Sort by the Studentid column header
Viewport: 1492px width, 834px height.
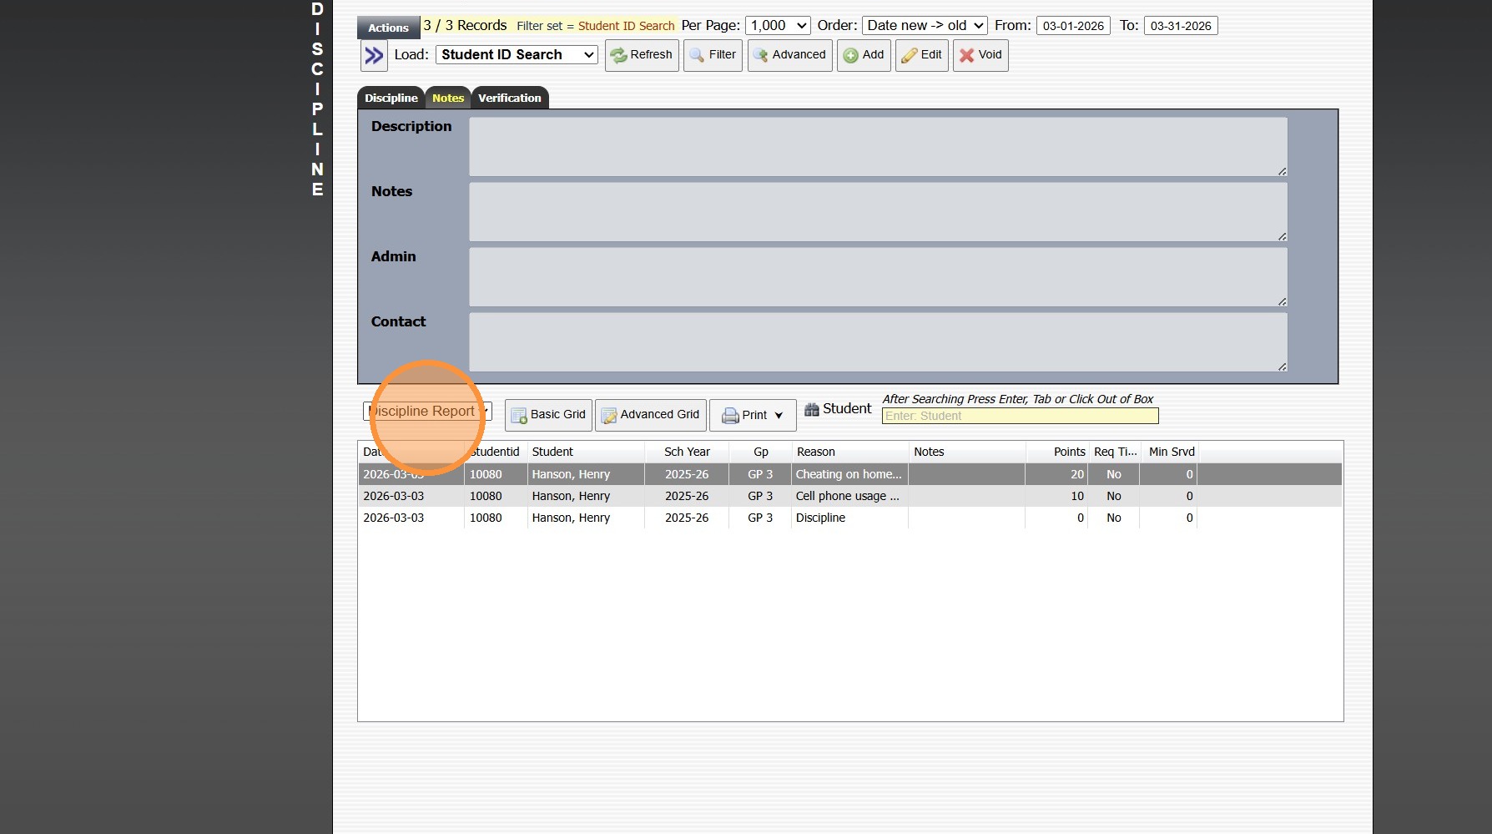[x=496, y=452]
